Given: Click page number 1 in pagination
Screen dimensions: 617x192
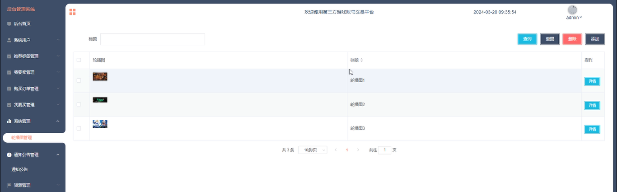Looking at the screenshot, I should (347, 150).
